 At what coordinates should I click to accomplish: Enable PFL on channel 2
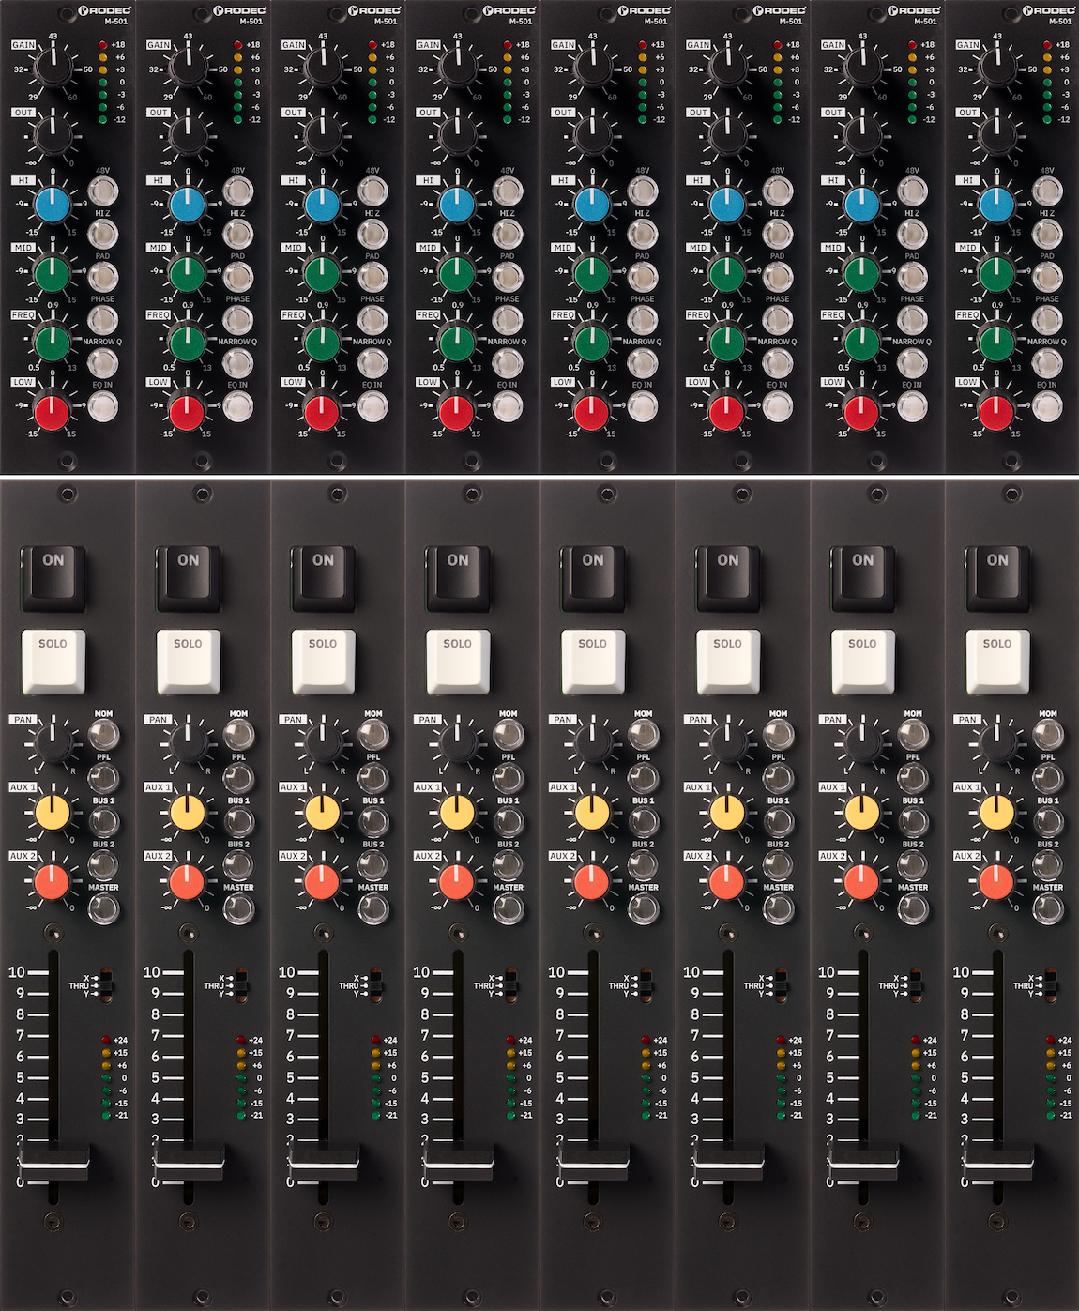click(238, 778)
